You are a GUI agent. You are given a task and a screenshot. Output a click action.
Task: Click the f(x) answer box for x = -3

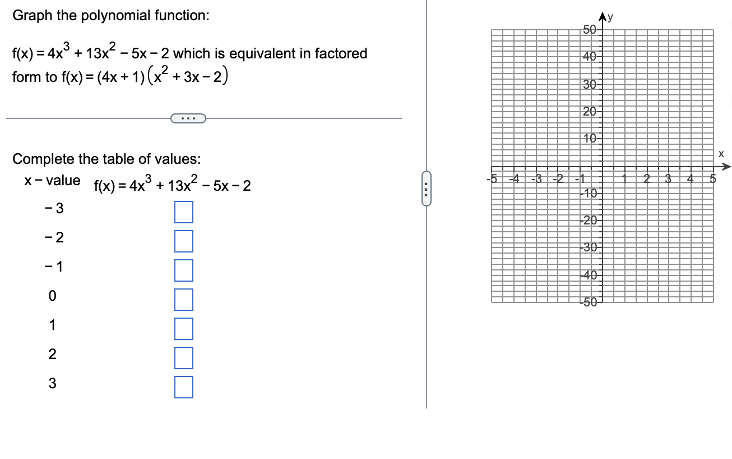[x=183, y=212]
